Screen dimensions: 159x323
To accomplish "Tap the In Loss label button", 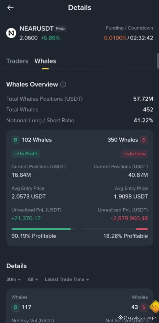I will [135, 154].
